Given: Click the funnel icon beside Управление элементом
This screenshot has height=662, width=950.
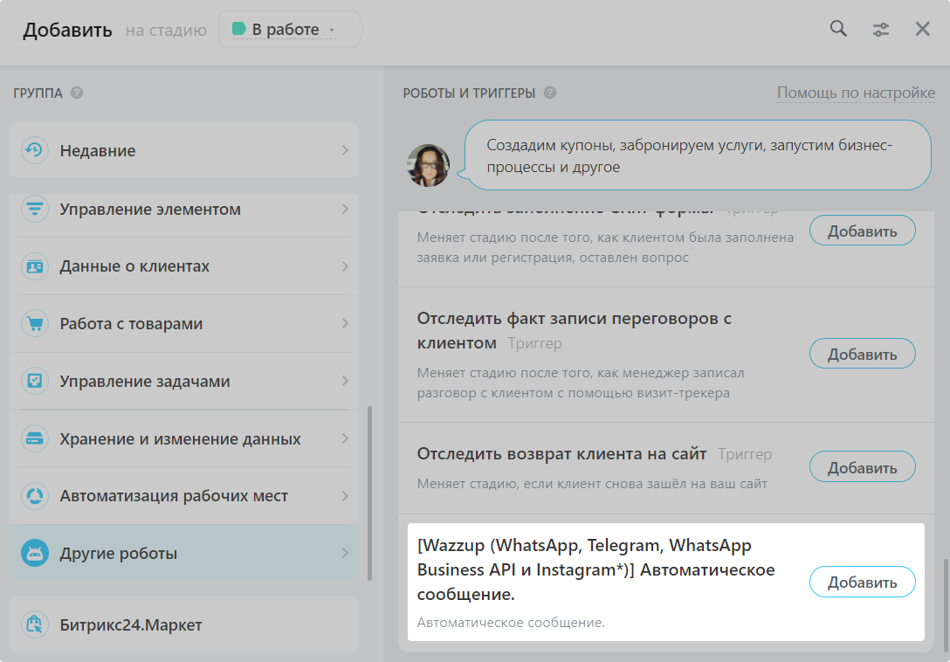Looking at the screenshot, I should (35, 209).
